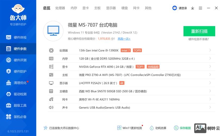Viewport: 222px width, 136px height.
Task: Open the hamburger main menu
Action: 201,8
